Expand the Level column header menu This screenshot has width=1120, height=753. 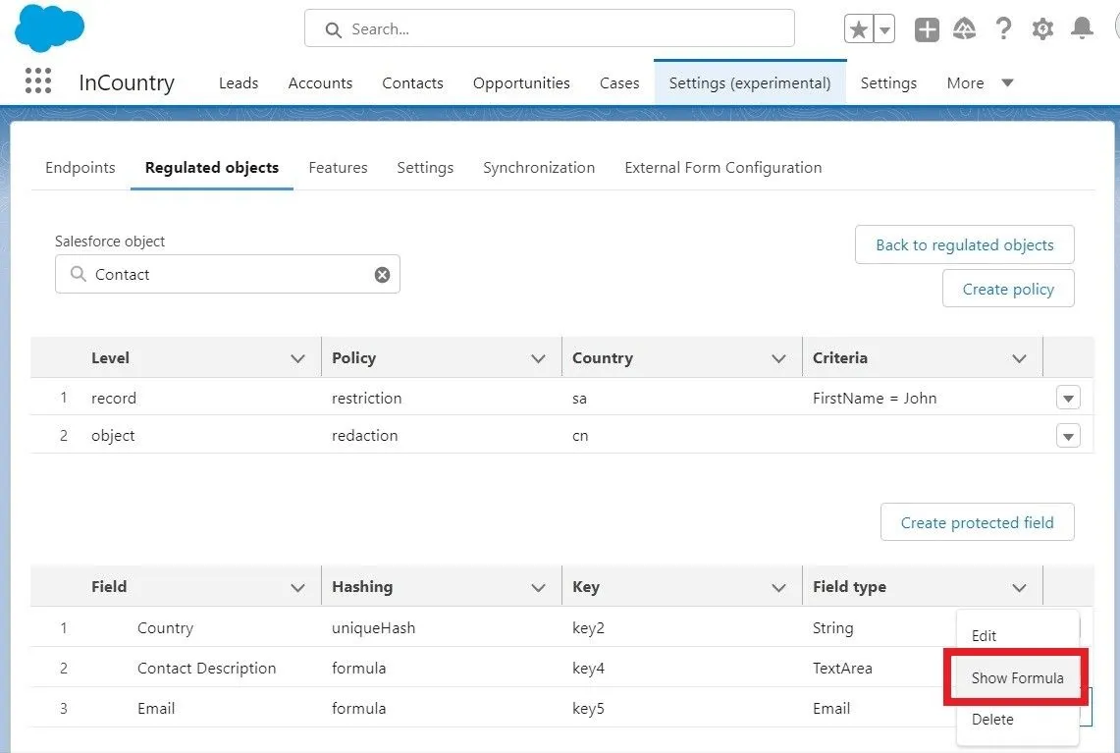click(298, 359)
